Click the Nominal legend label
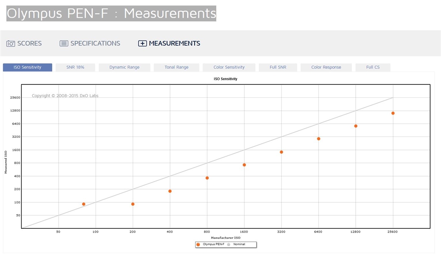Screen dimensions: 441x258 [239, 244]
